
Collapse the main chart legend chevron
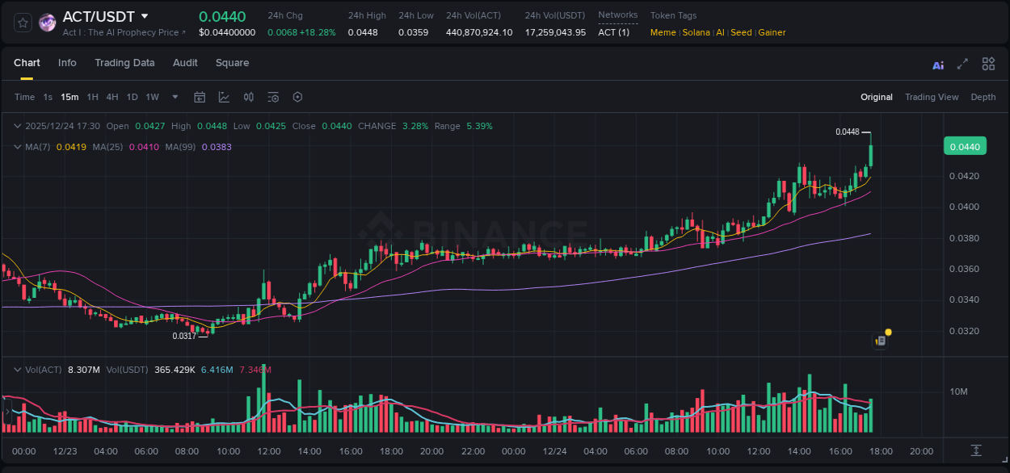(x=17, y=126)
